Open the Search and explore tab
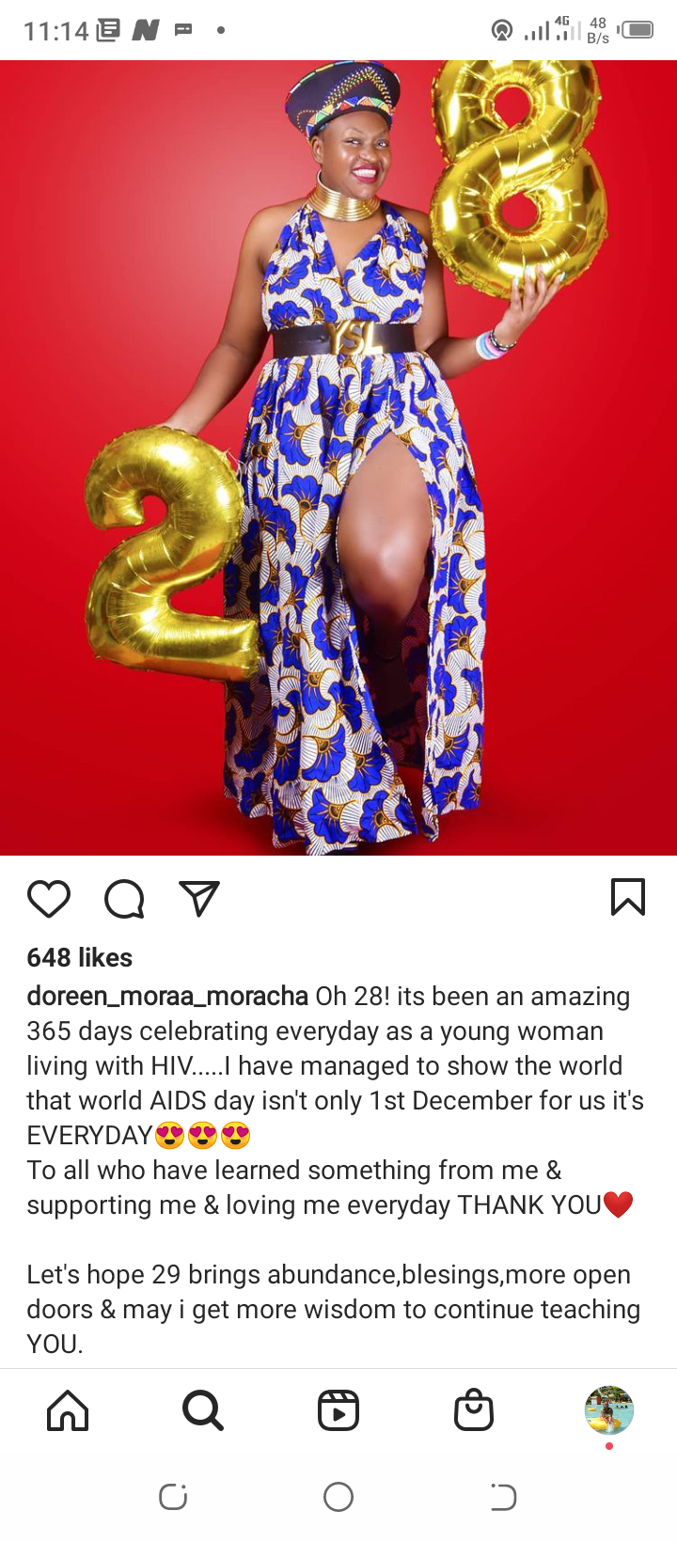 tap(203, 1410)
